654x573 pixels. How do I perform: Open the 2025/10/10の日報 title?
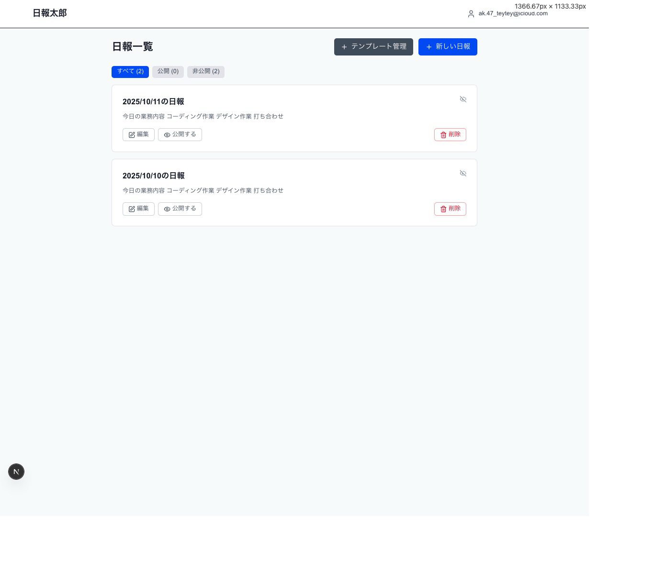(153, 176)
